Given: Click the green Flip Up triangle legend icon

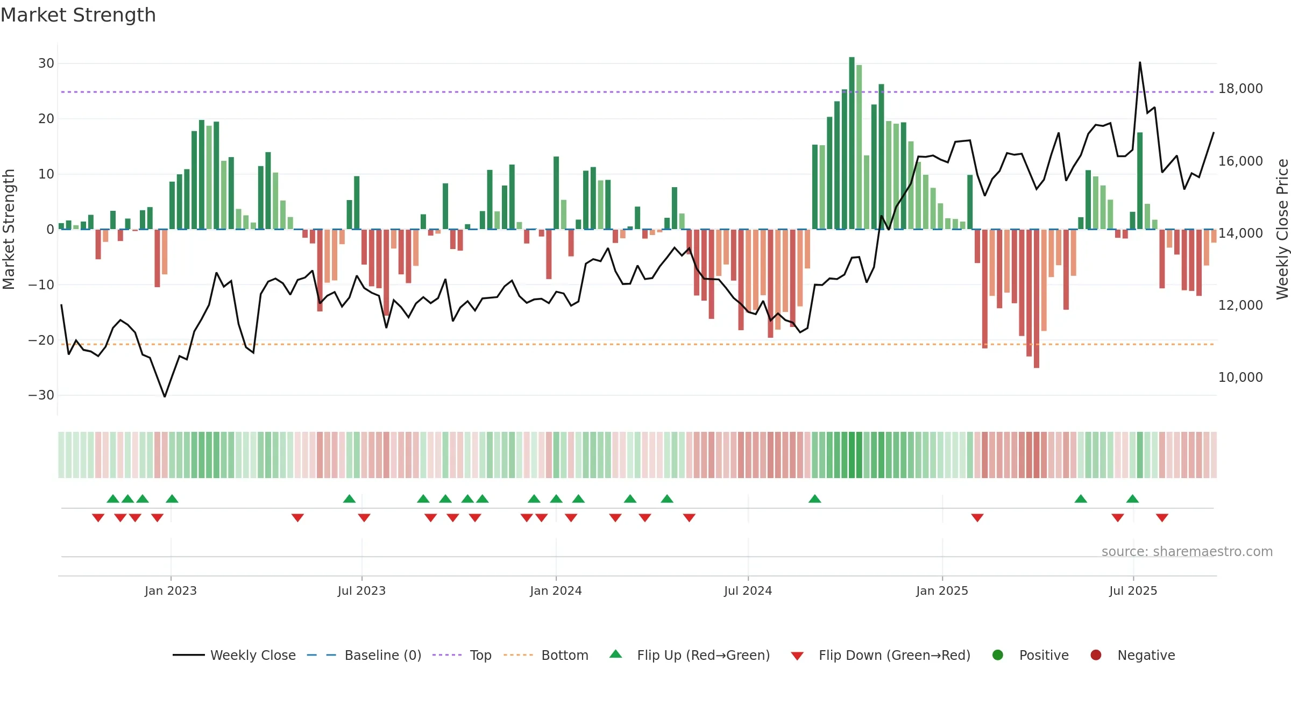Looking at the screenshot, I should [616, 654].
